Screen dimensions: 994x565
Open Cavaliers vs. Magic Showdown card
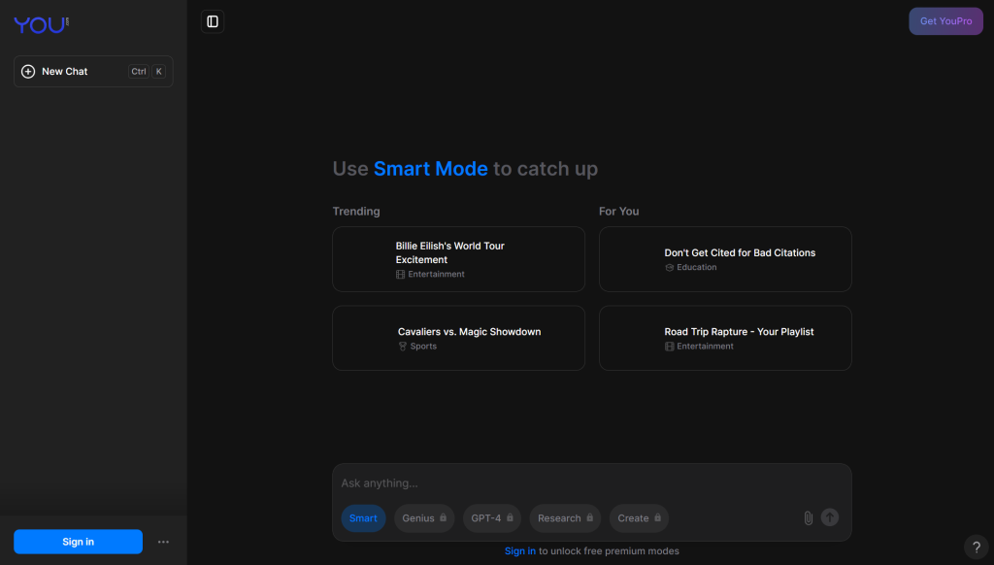(x=458, y=338)
